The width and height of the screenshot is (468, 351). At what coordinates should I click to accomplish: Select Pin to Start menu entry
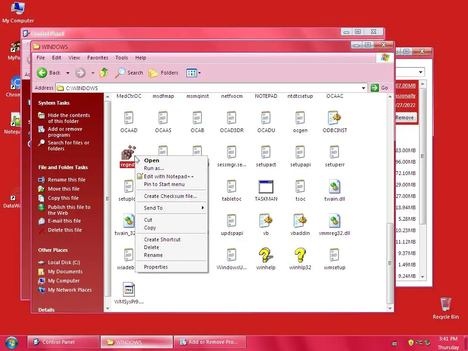click(171, 184)
